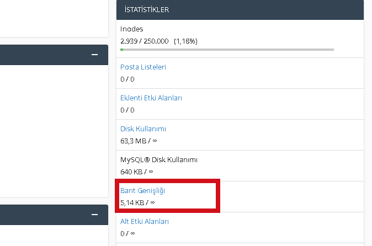The width and height of the screenshot is (372, 246).
Task: Open the Bant Genişliği link
Action: (x=142, y=191)
